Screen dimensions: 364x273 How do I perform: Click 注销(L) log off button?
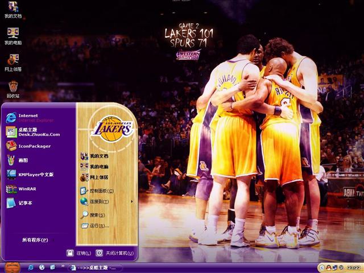coord(78,253)
